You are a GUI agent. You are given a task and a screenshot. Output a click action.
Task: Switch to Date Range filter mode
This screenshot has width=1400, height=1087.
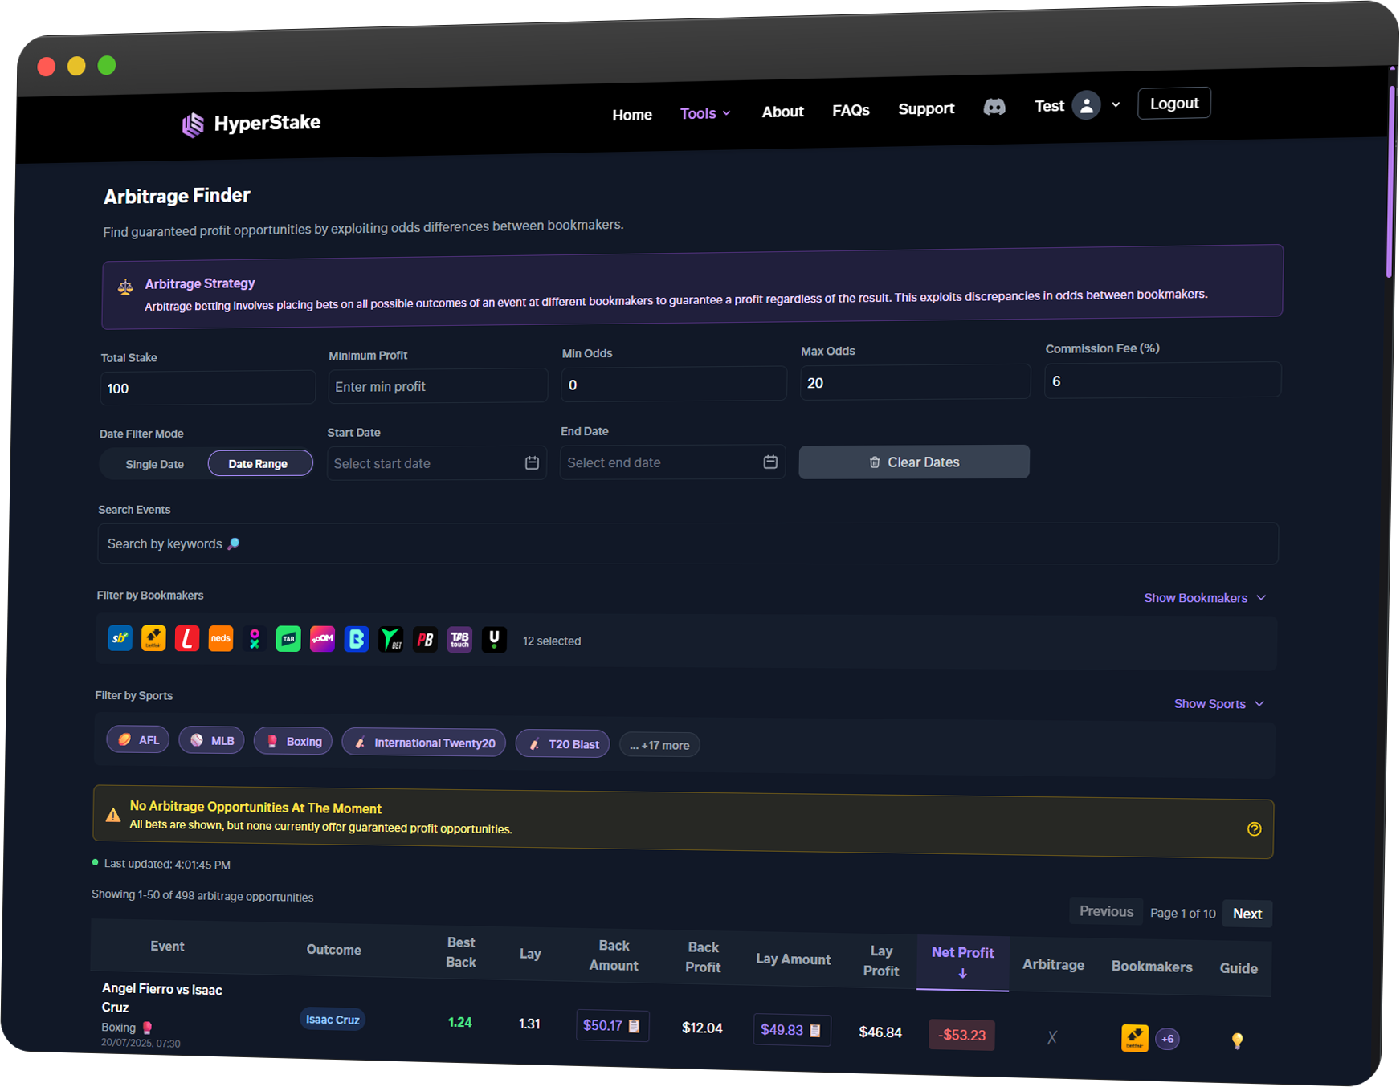(260, 463)
